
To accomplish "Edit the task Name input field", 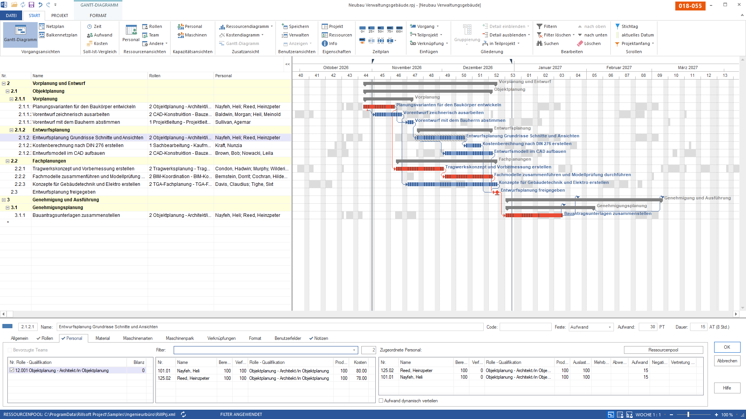I will pyautogui.click(x=270, y=327).
